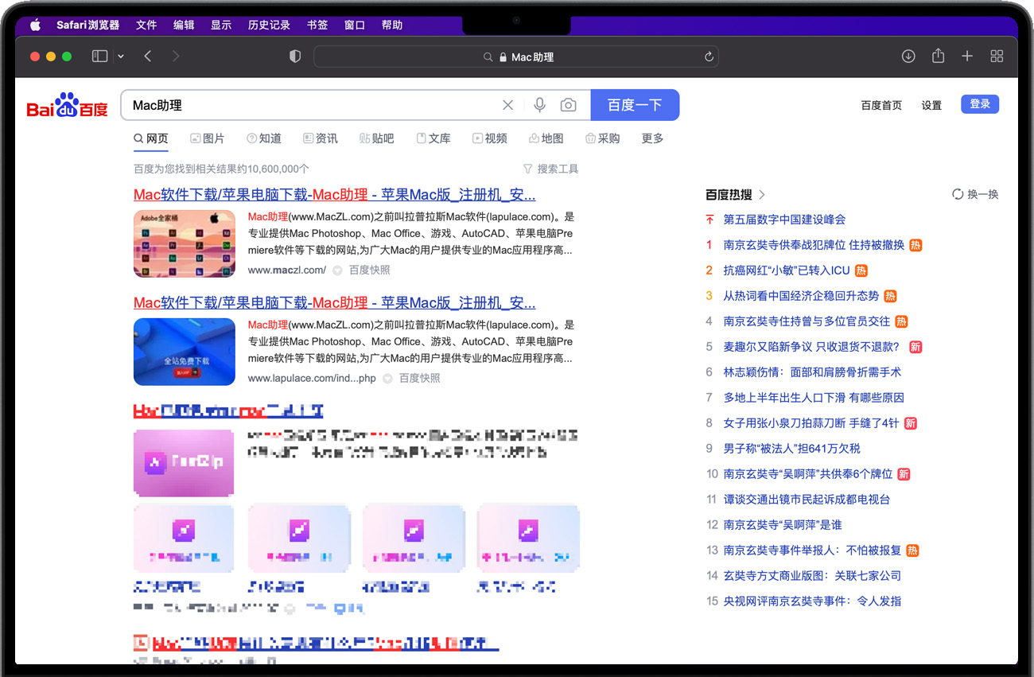Screen dimensions: 1034x677
Task: Toggle the Safari sidebar icon
Action: click(99, 56)
